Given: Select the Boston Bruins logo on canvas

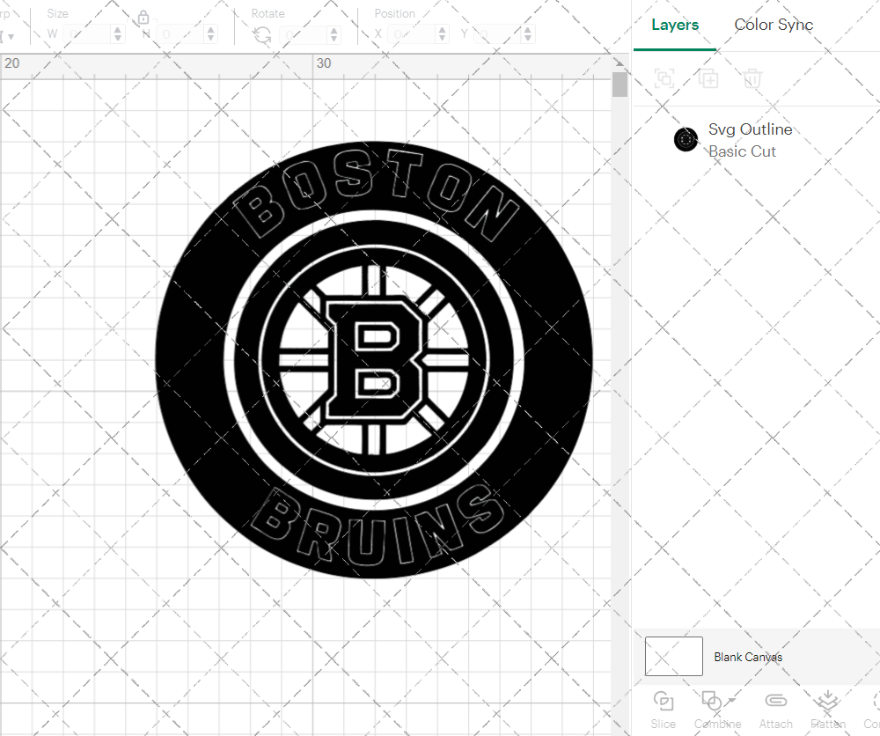Looking at the screenshot, I should click(374, 360).
